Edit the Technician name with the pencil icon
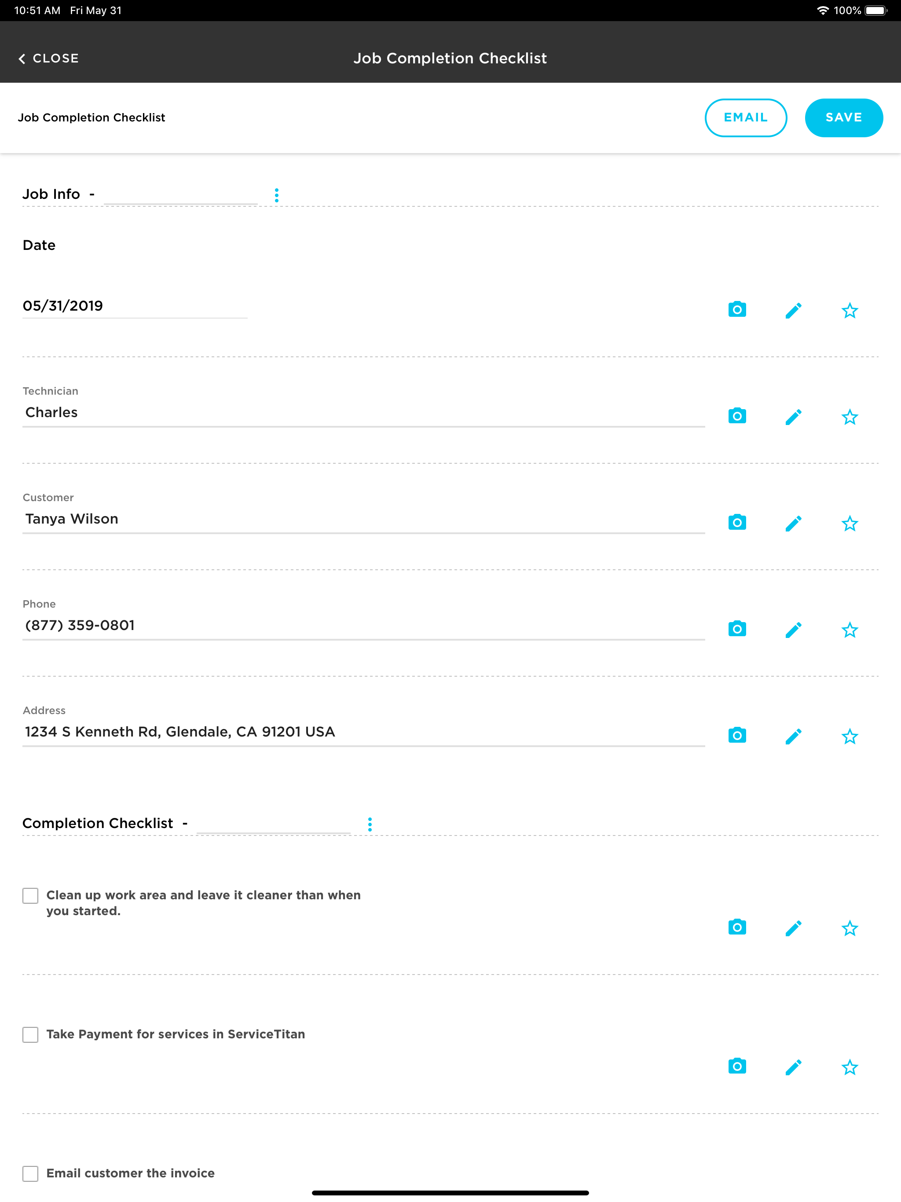Image resolution: width=901 pixels, height=1202 pixels. 793,416
